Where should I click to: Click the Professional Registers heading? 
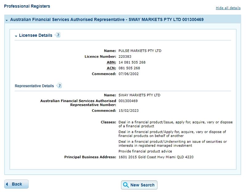coord(27,6)
